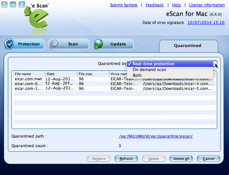Open the Help link
This screenshot has height=175, width=229.
176,5
